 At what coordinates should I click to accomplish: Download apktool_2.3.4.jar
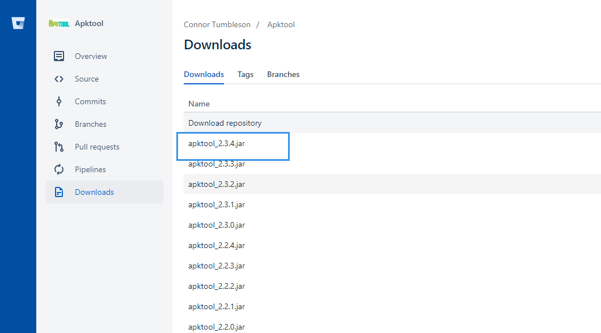coord(217,143)
